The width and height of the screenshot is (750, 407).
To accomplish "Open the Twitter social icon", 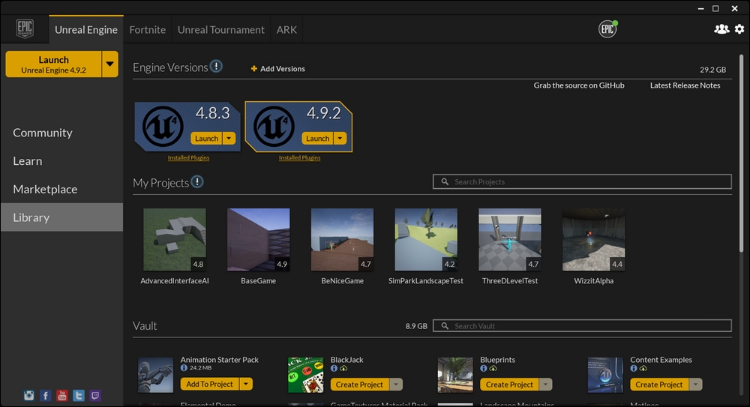I will (79, 396).
